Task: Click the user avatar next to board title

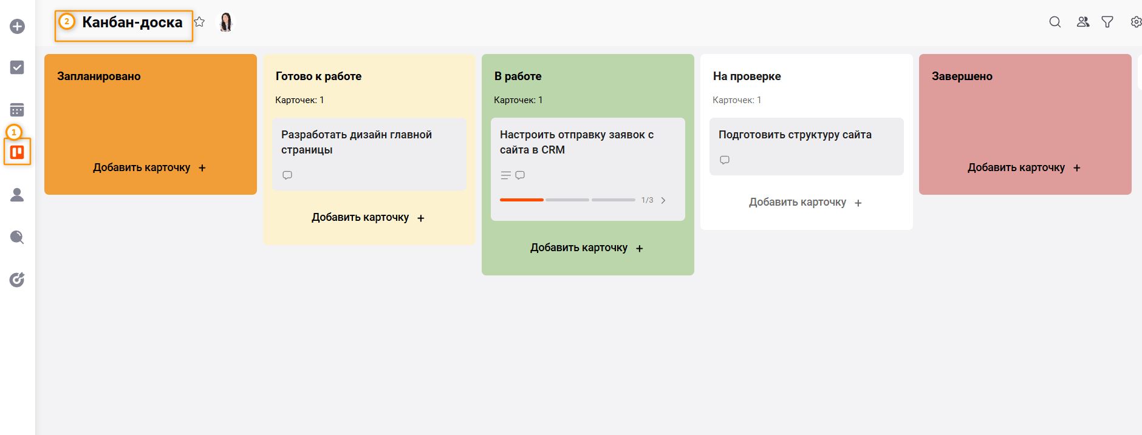Action: [x=226, y=22]
